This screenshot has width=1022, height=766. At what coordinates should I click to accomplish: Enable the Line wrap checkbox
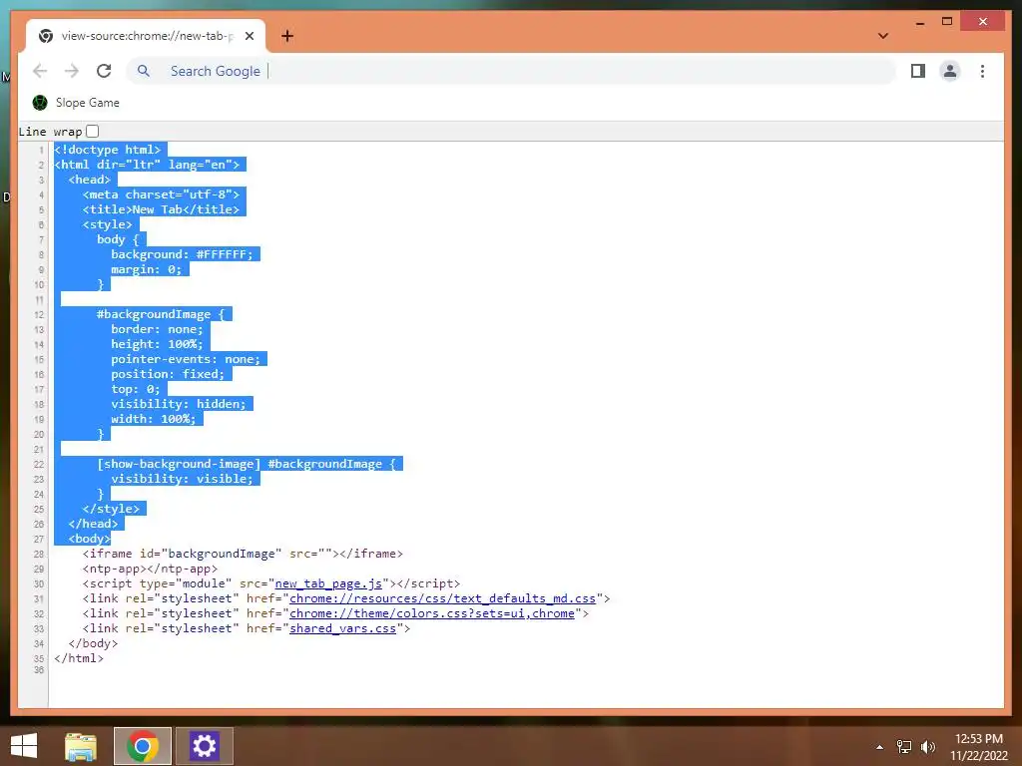click(x=93, y=132)
